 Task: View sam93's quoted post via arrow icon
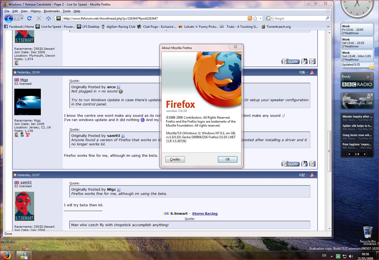[123, 136]
